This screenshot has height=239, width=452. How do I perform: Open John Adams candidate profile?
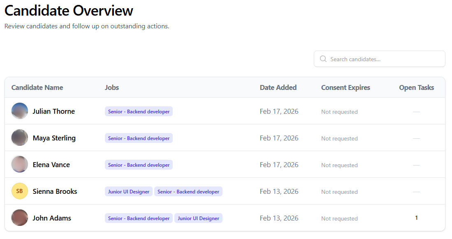pos(52,218)
